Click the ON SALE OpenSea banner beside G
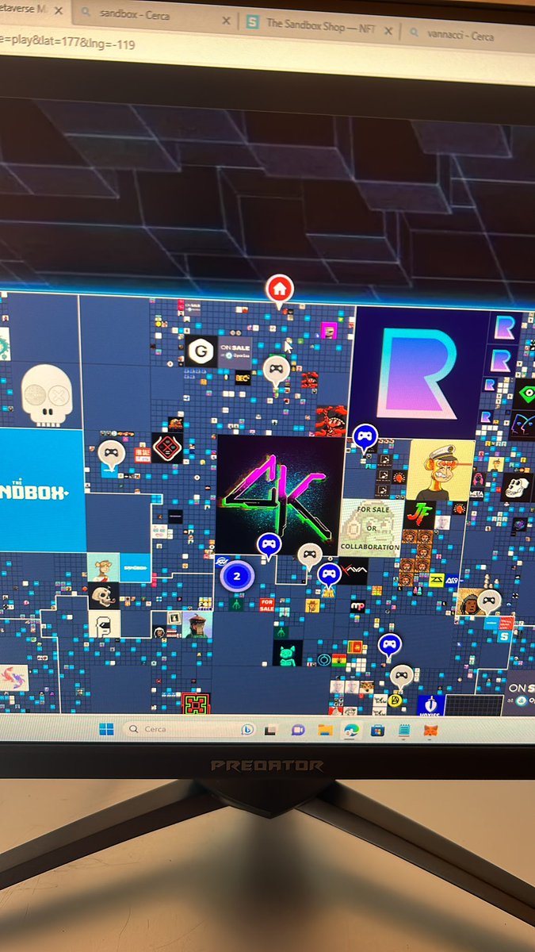The width and height of the screenshot is (535, 952). pyautogui.click(x=235, y=351)
